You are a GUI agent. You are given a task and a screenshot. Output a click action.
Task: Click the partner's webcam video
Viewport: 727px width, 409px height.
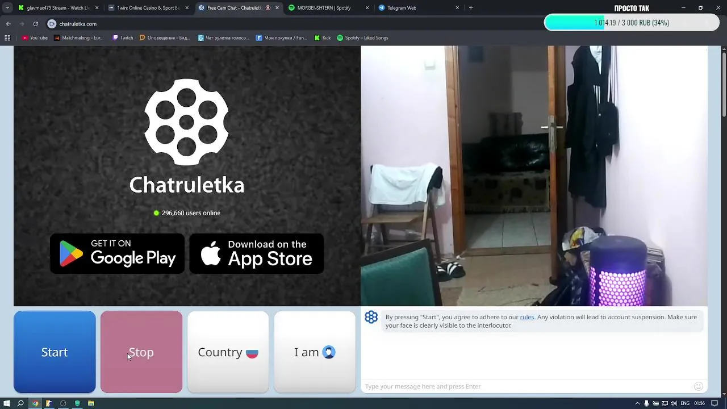click(534, 176)
